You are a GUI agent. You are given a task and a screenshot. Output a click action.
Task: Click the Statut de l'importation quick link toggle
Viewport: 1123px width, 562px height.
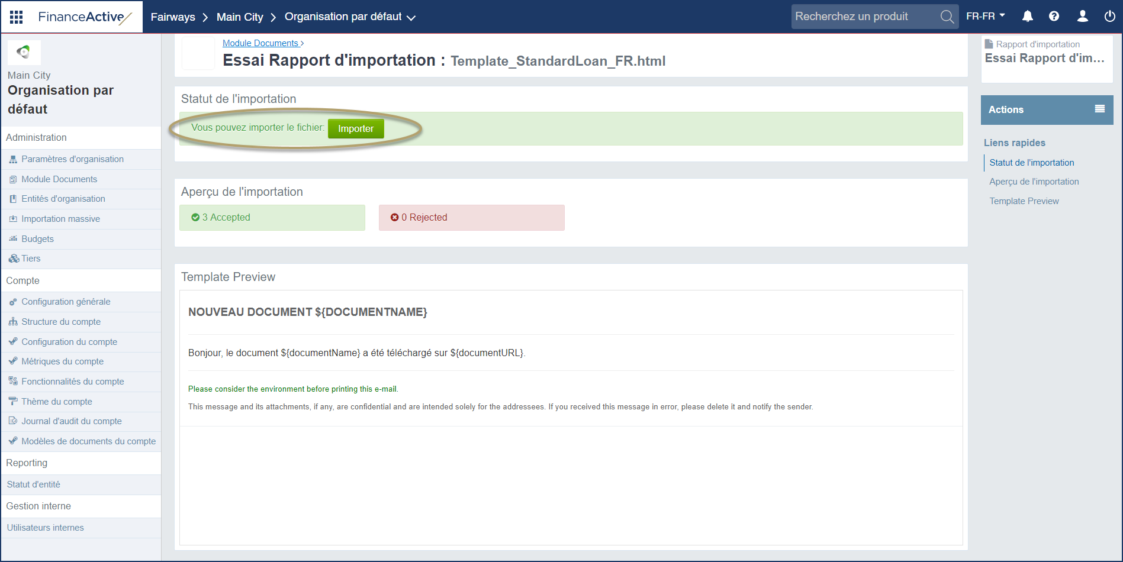click(1031, 163)
